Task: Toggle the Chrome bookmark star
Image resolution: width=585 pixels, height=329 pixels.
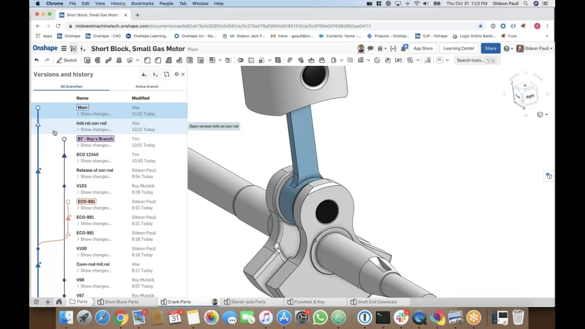Action: 481,26
